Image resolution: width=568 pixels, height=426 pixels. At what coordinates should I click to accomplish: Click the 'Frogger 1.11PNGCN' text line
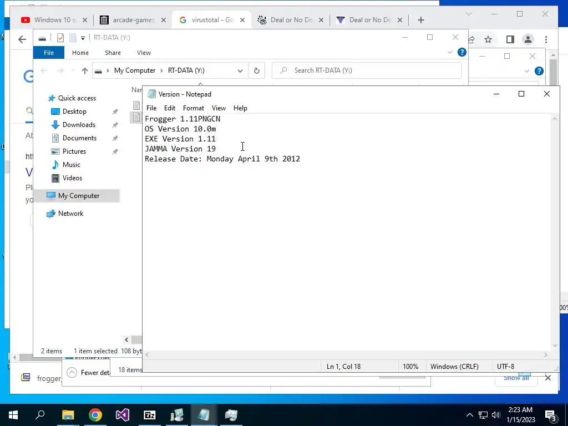(182, 119)
